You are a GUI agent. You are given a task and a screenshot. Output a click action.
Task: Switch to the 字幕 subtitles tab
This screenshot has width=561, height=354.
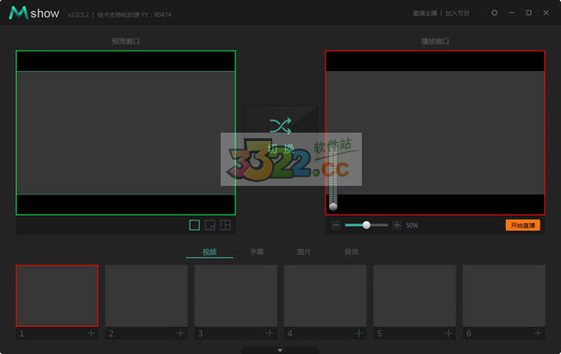click(x=257, y=252)
